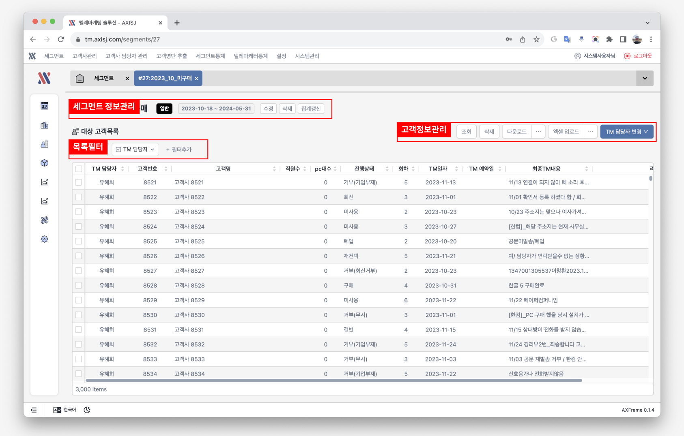The height and width of the screenshot is (436, 684).
Task: Open the customer manager icon in sidebar
Action: [x=45, y=144]
